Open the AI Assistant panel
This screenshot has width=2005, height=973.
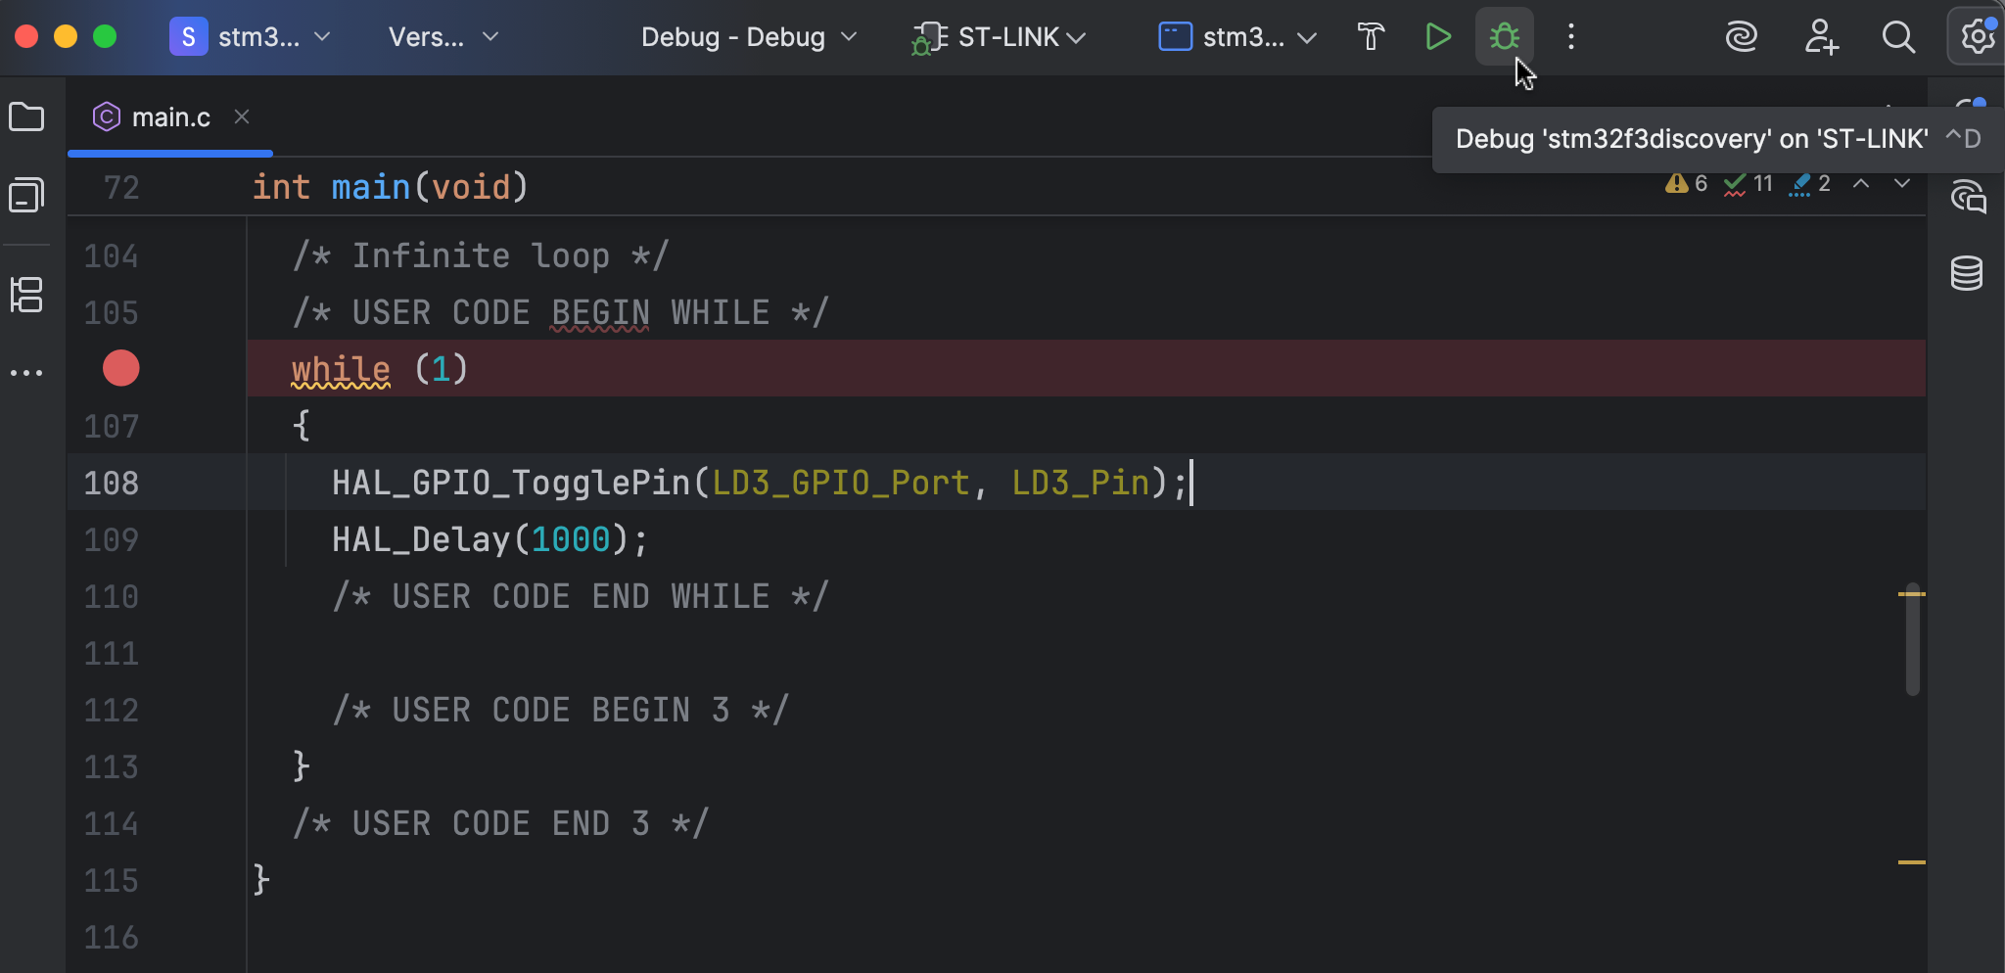1742,37
